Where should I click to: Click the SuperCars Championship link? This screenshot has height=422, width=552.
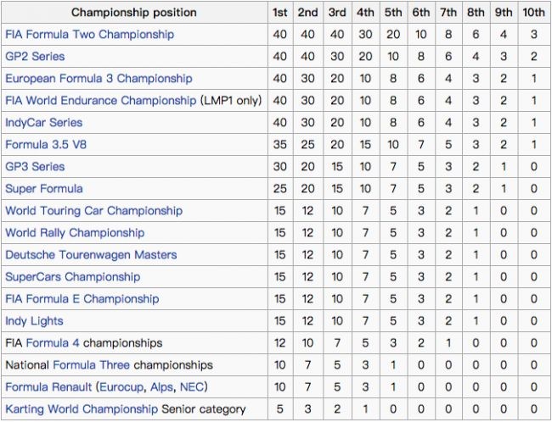click(x=73, y=277)
